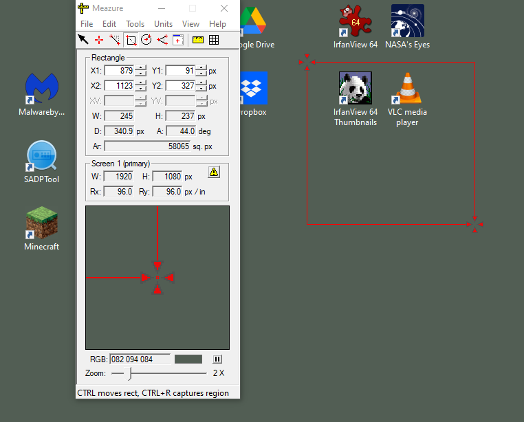
Task: Open the IrfanView 64 desktop shortcut
Action: (356, 27)
